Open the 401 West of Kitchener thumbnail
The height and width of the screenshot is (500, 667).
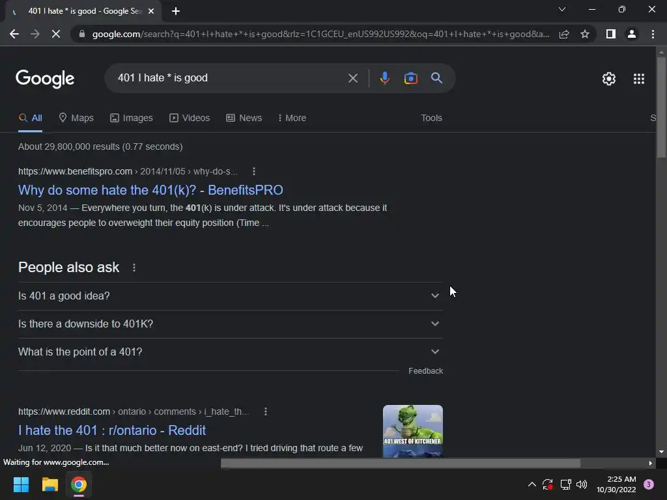click(x=412, y=431)
